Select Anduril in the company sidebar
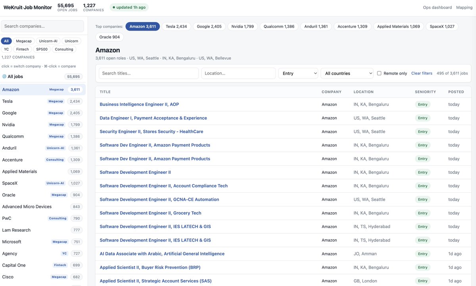The height and width of the screenshot is (286, 476). pyautogui.click(x=42, y=148)
